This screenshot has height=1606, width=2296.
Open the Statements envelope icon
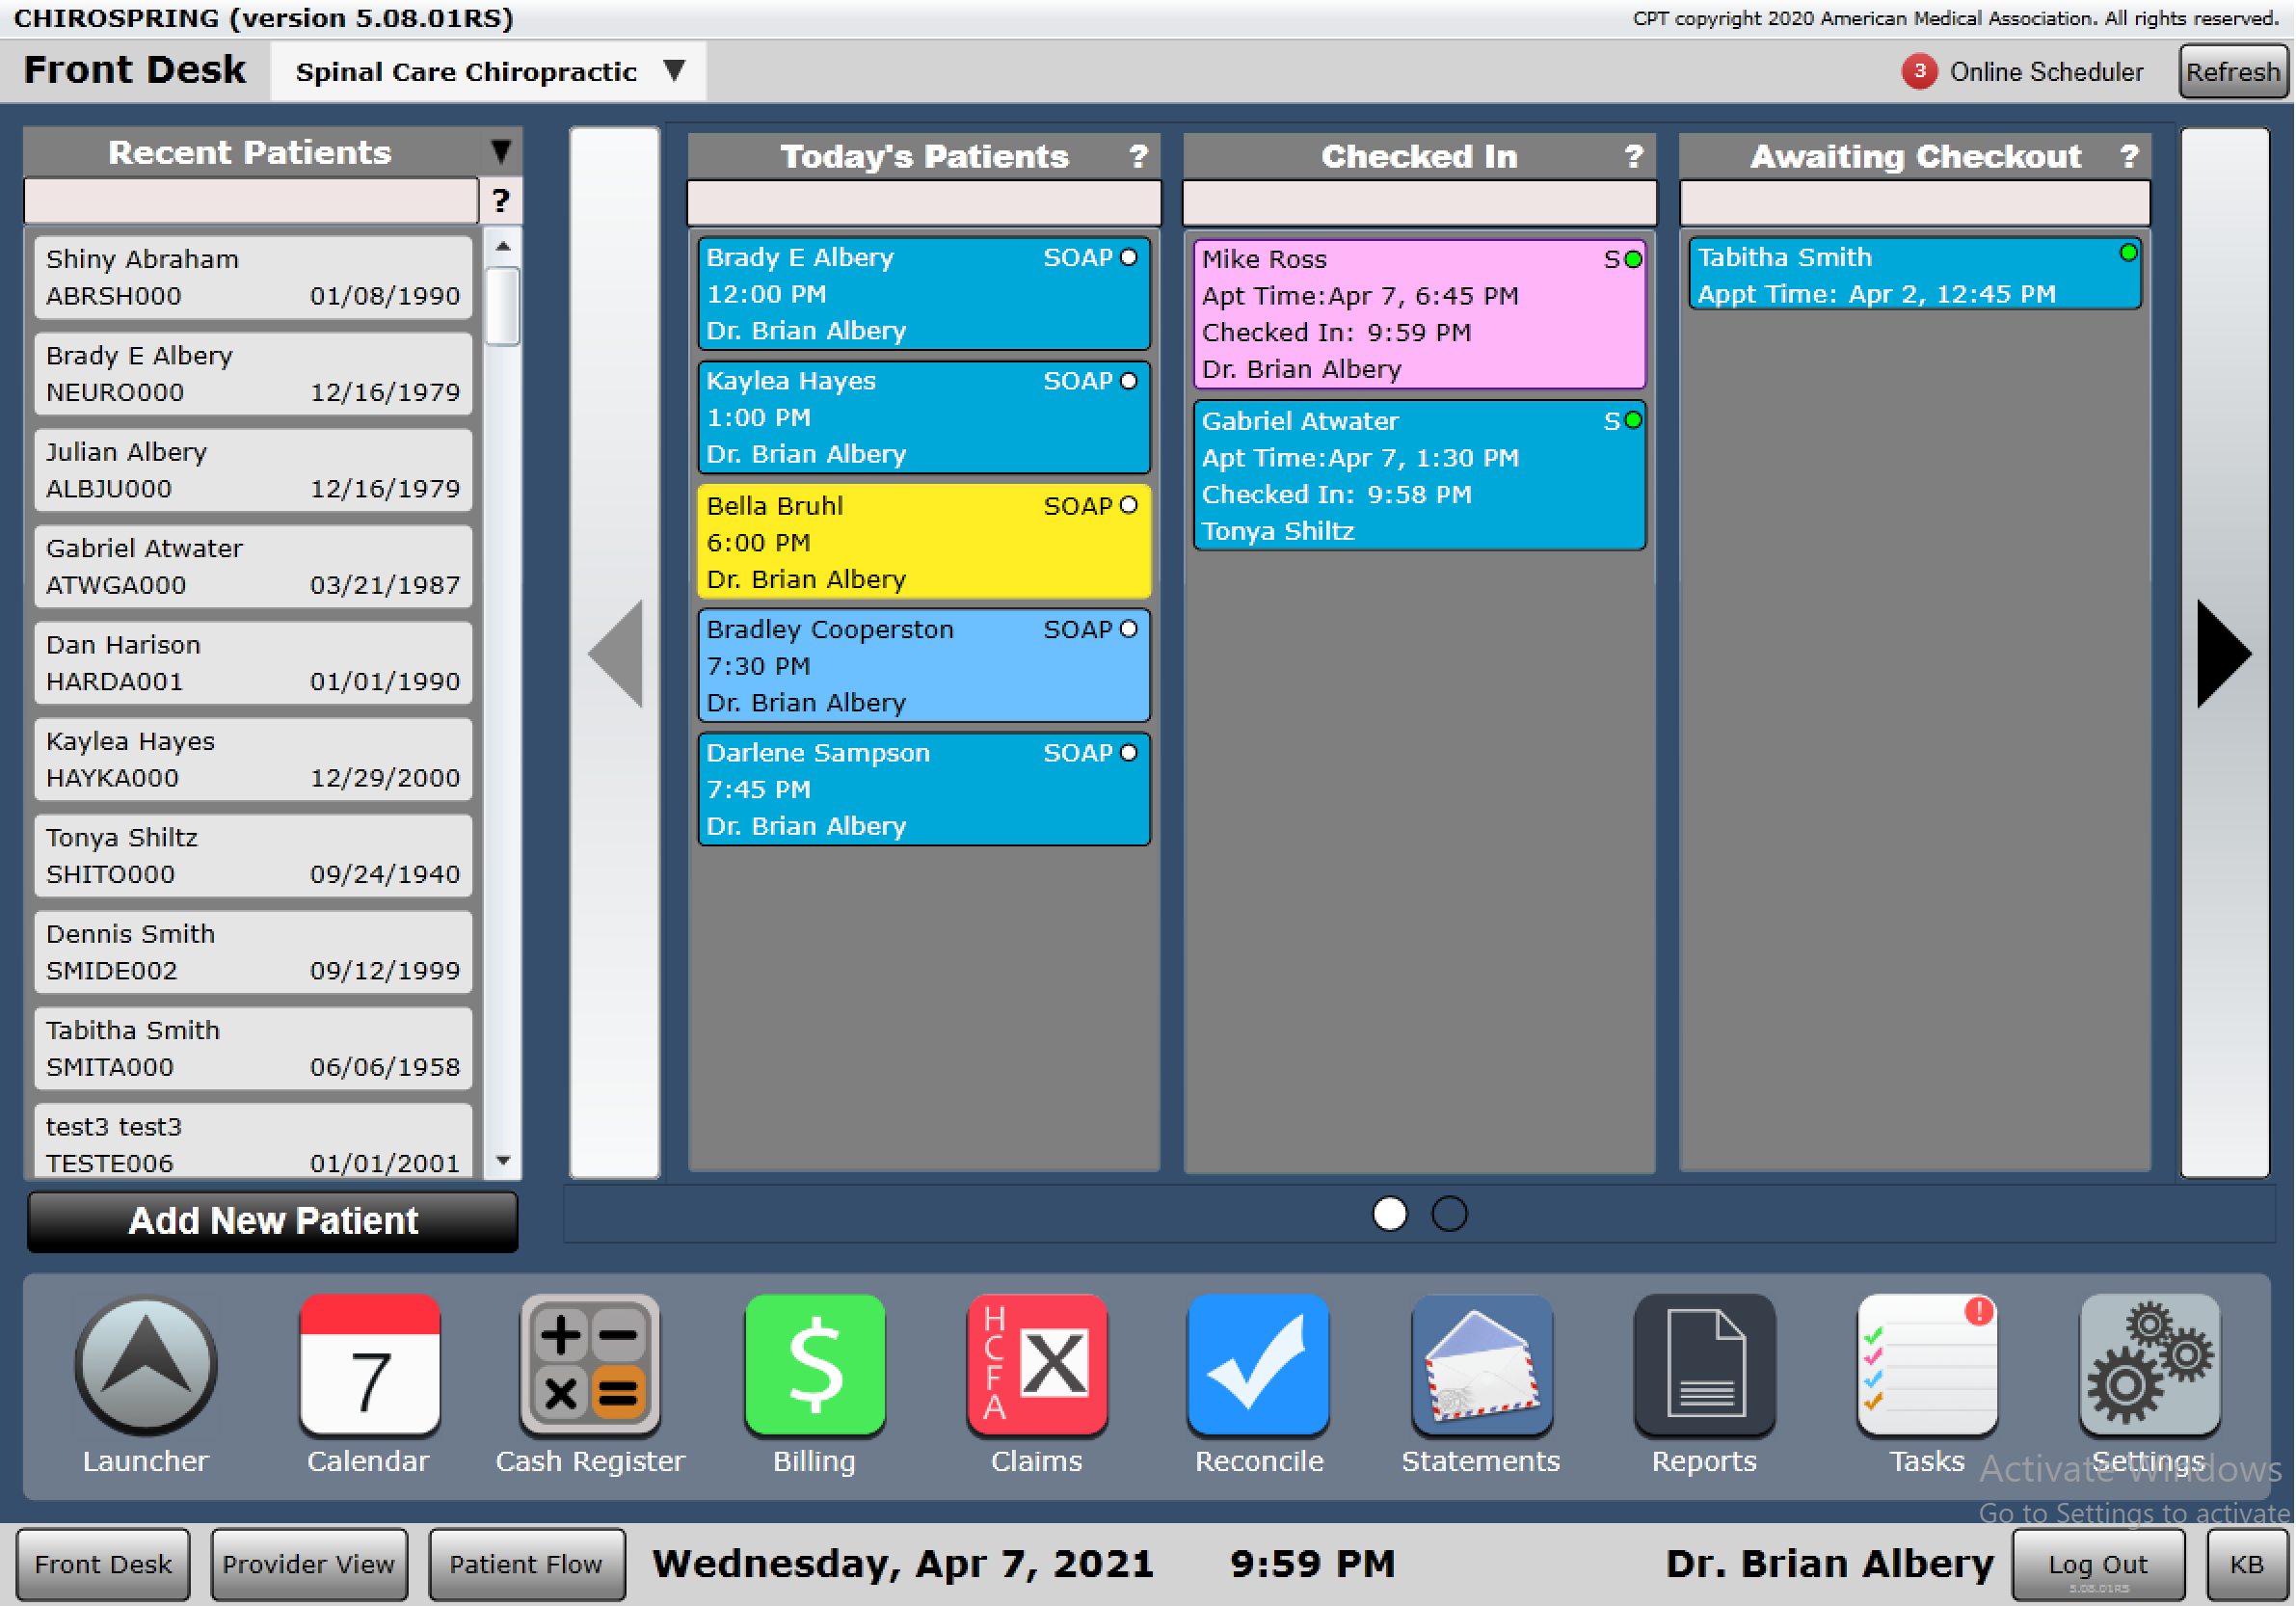coord(1481,1366)
